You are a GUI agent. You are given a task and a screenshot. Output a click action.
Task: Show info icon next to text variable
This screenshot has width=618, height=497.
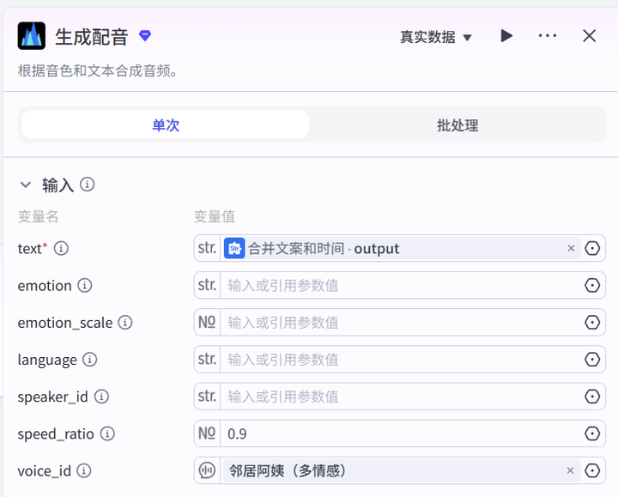pos(61,248)
